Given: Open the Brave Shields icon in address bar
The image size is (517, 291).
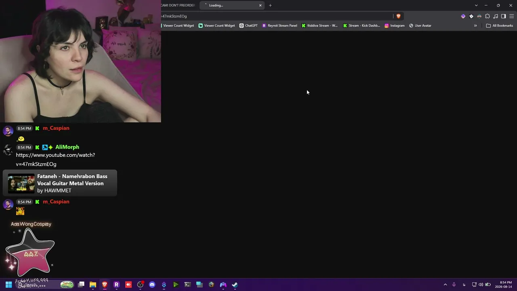Looking at the screenshot, I should click(398, 16).
